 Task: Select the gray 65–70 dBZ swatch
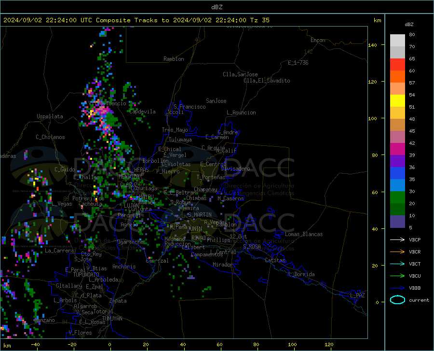[x=397, y=53]
